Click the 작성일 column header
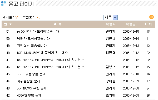 click(x=131, y=24)
